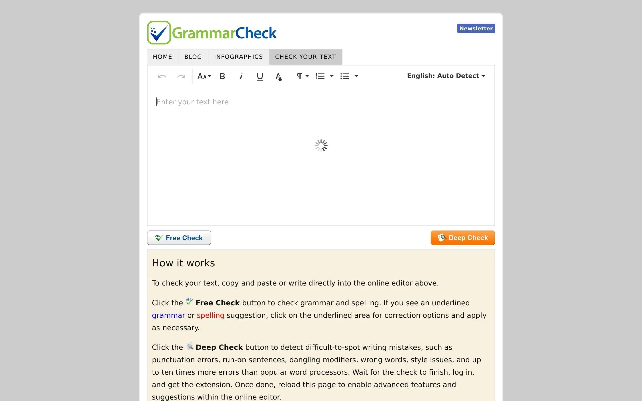Image resolution: width=642 pixels, height=401 pixels.
Task: Click the ordered list icon
Action: (x=320, y=76)
